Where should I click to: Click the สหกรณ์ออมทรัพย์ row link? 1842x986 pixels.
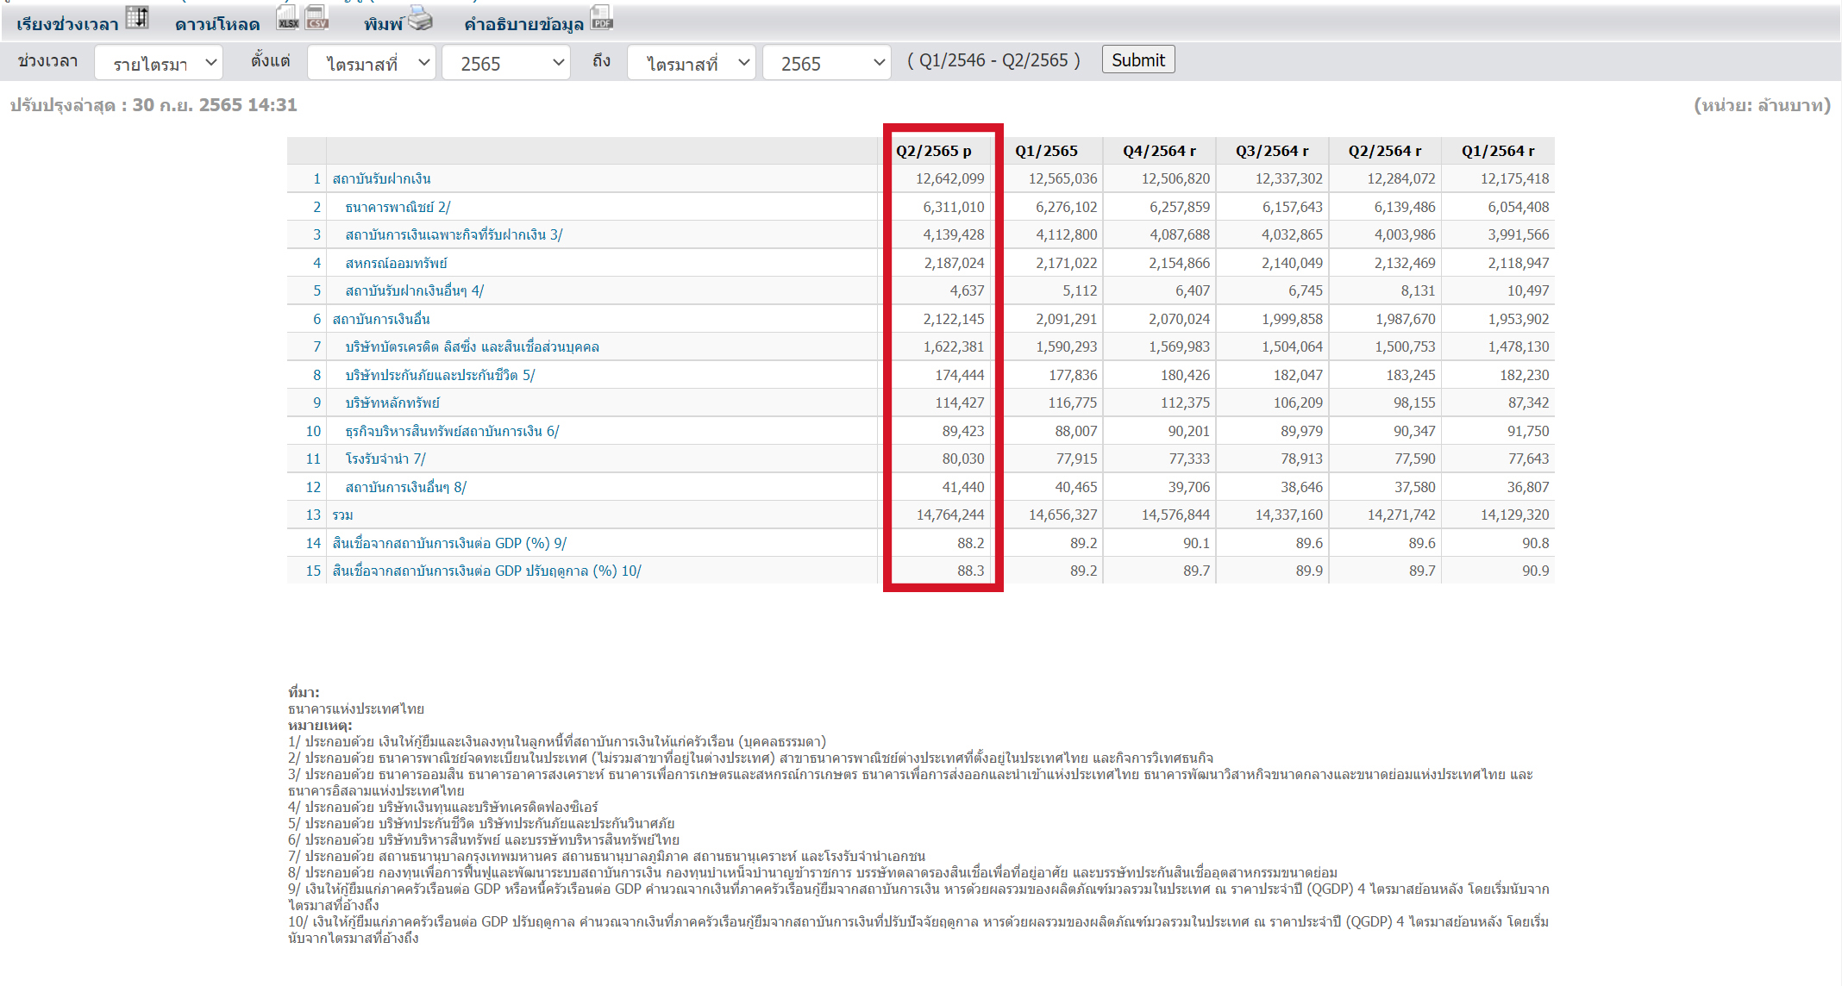pyautogui.click(x=396, y=263)
